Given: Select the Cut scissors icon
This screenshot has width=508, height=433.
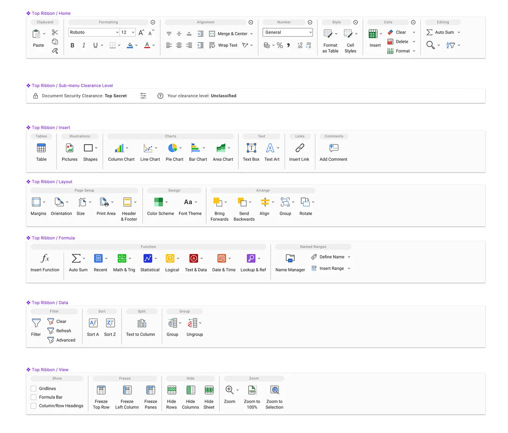Looking at the screenshot, I should 55,32.
